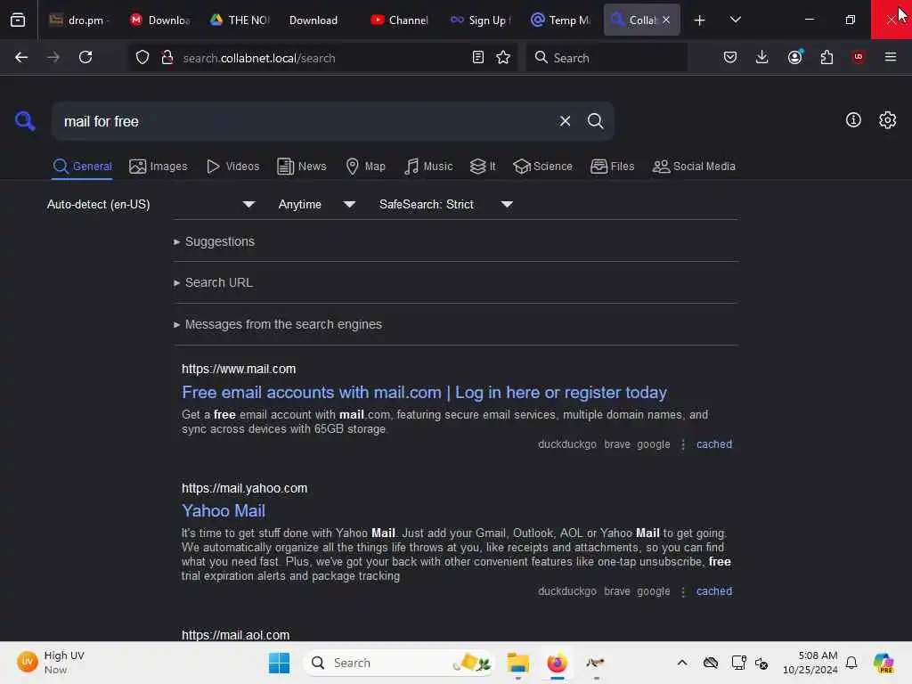The width and height of the screenshot is (912, 684).
Task: Open the Firefox downloads panel
Action: point(762,57)
